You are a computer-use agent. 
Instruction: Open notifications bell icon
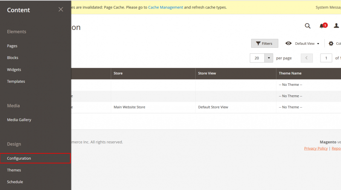(x=322, y=26)
